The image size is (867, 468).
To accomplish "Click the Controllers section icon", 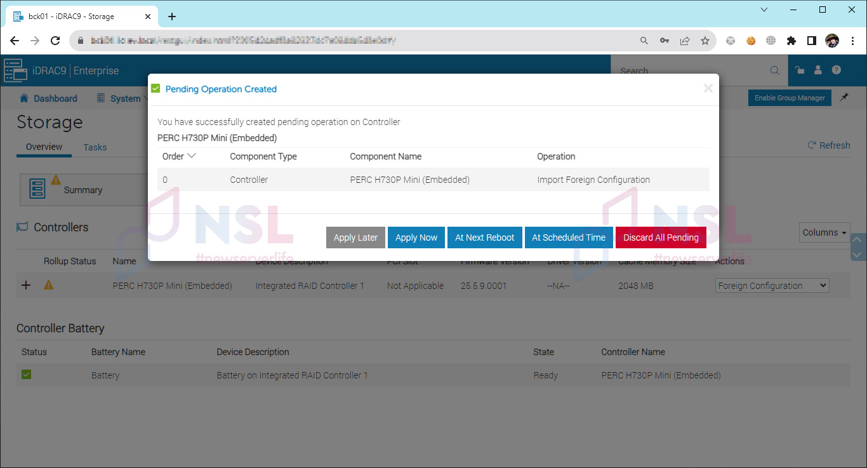I will (22, 227).
